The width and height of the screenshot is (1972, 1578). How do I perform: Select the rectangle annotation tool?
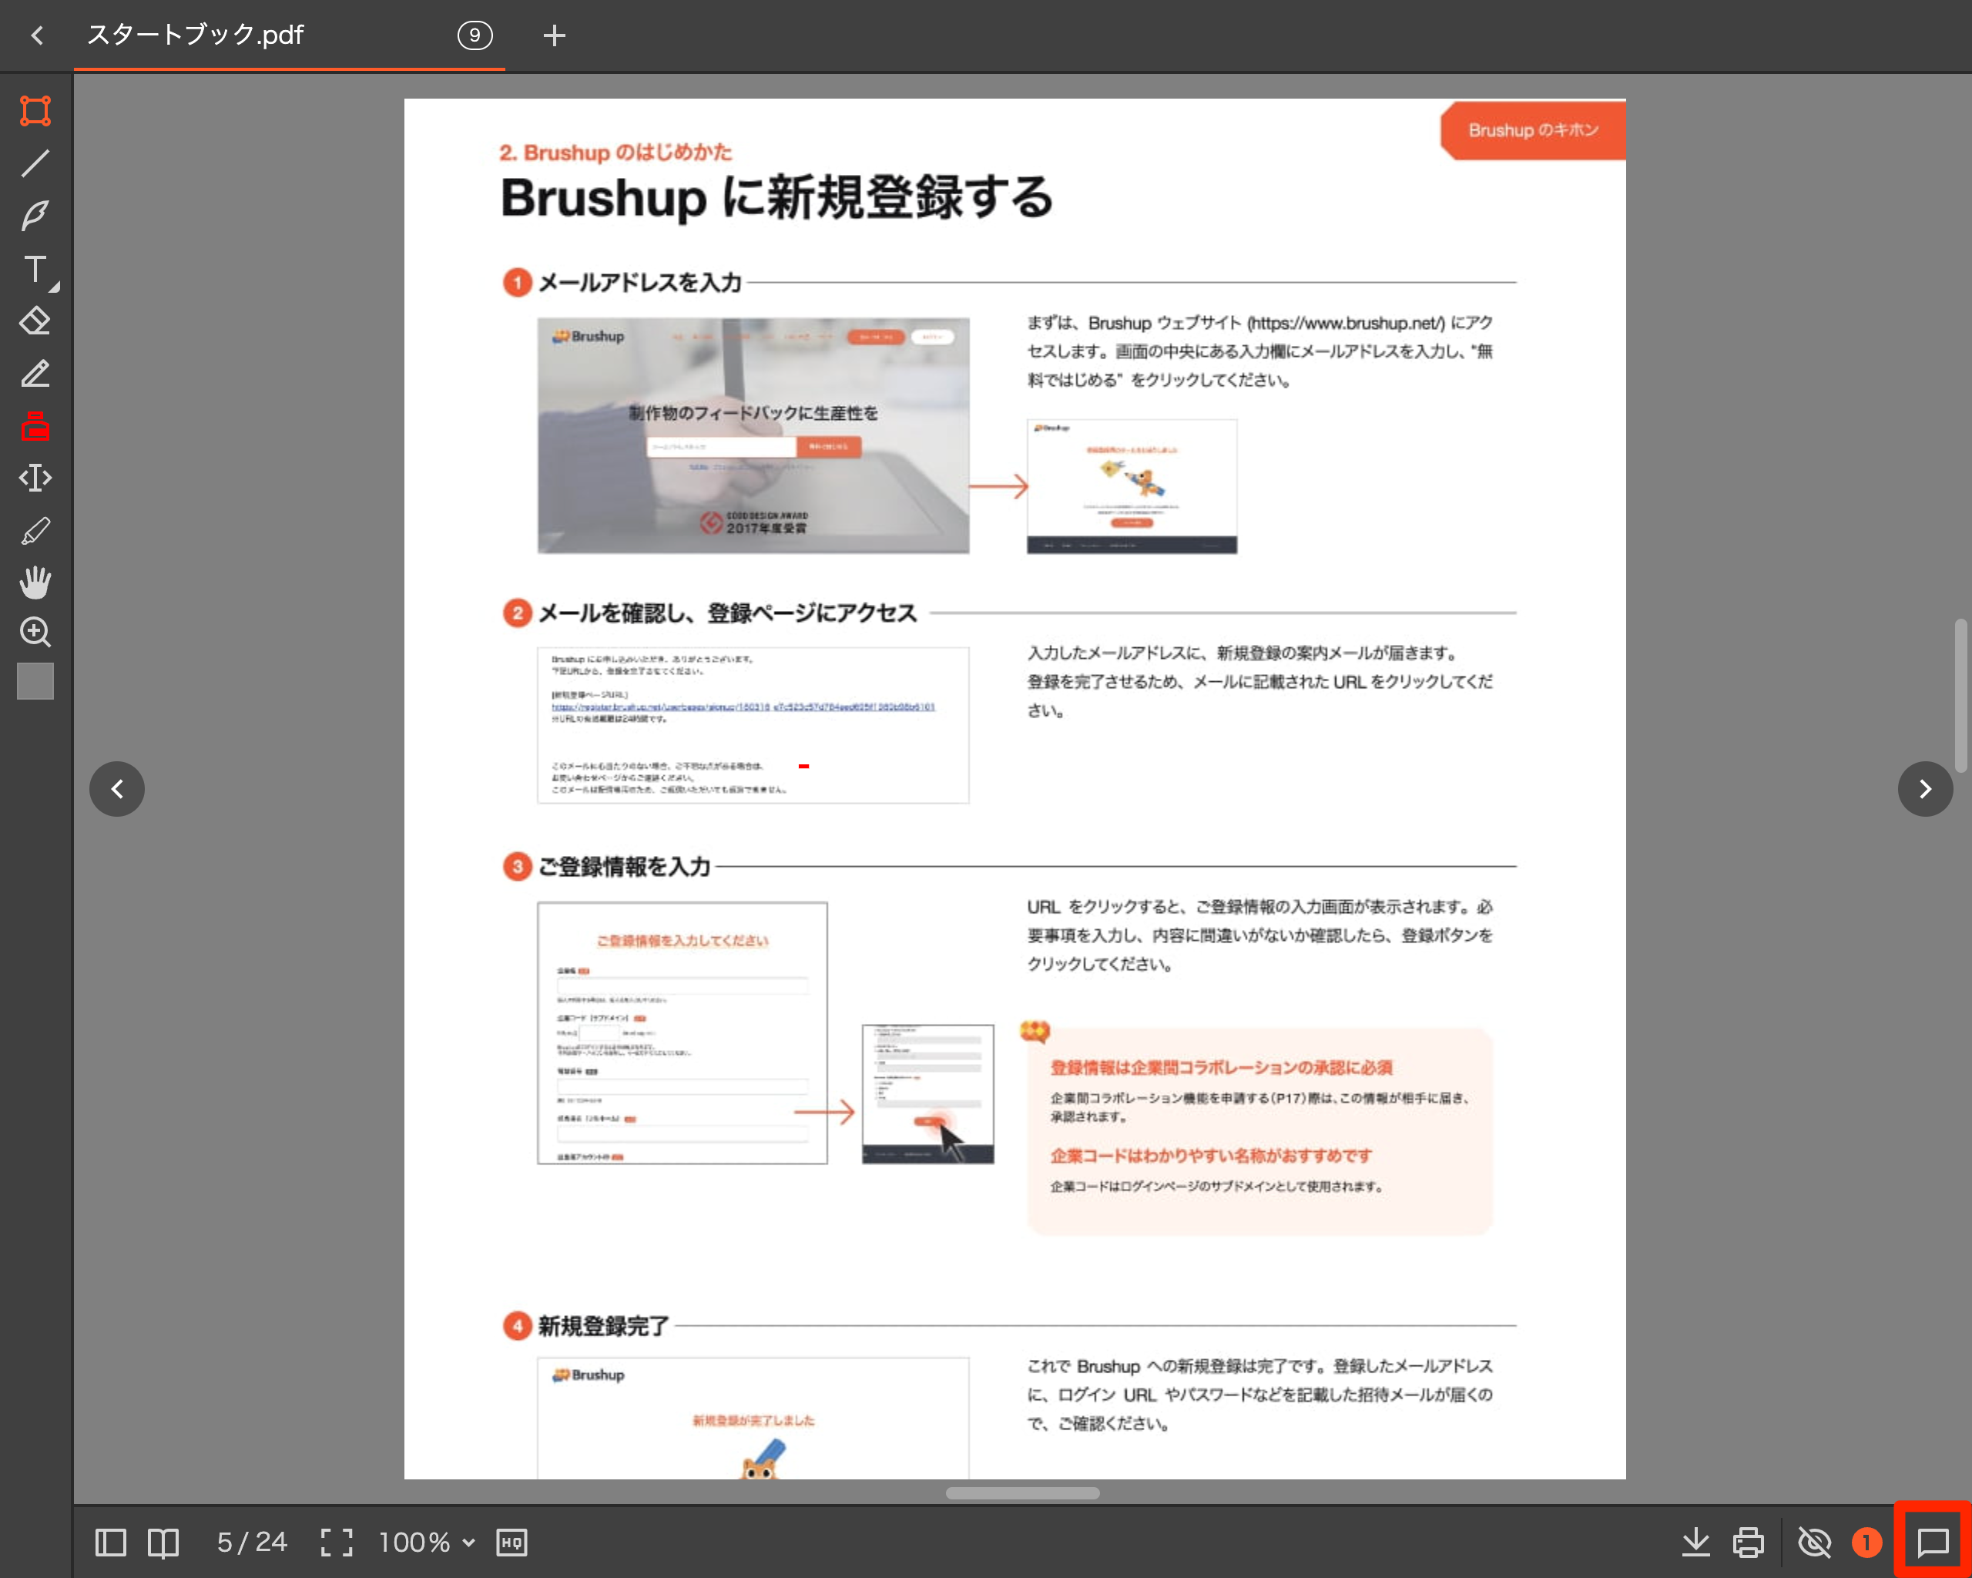(35, 111)
